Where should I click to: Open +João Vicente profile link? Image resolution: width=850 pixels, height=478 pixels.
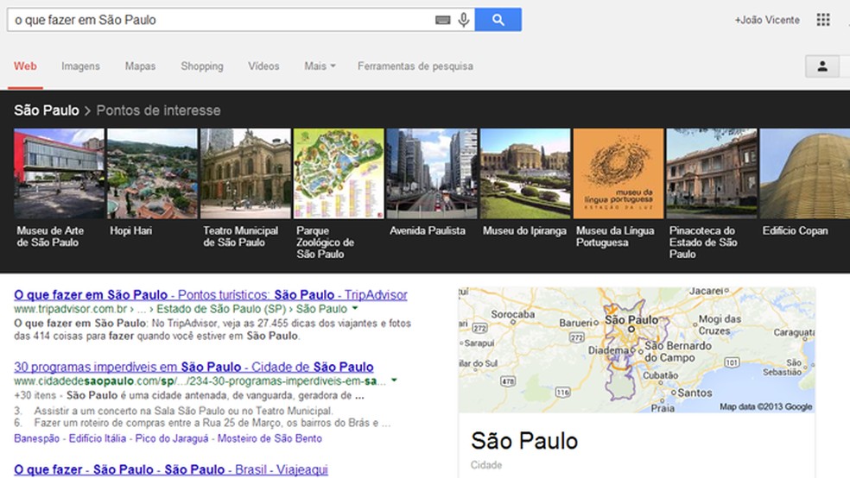point(767,20)
